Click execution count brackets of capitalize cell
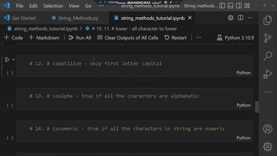This screenshot has width=277, height=156. [x=10, y=73]
